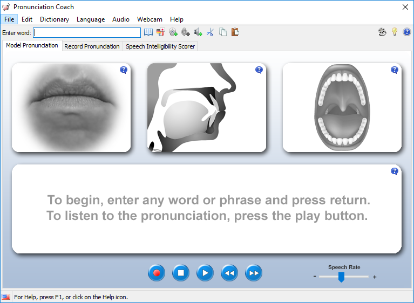This screenshot has width=414, height=303.
Task: Open the Dictionary menu
Action: coord(55,19)
